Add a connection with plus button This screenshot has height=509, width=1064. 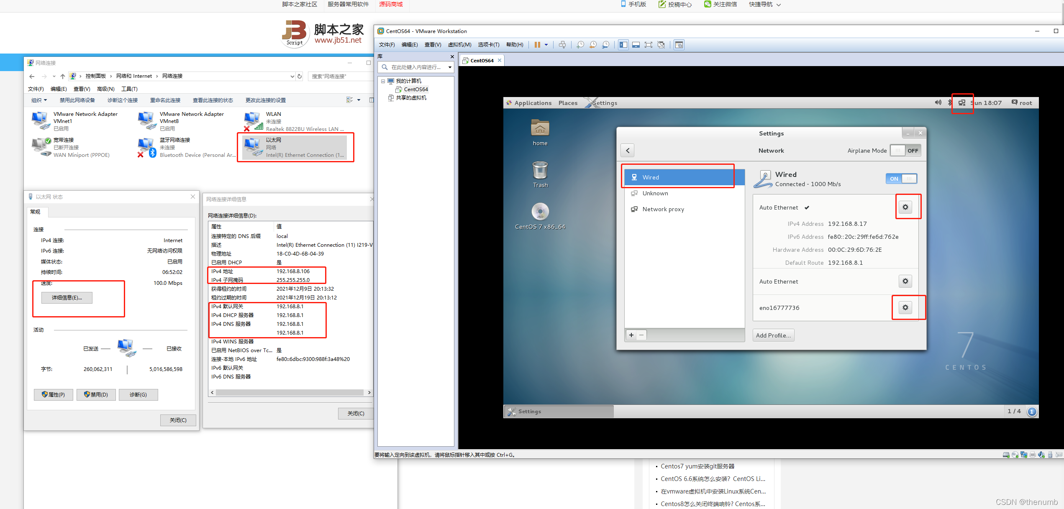(x=631, y=335)
